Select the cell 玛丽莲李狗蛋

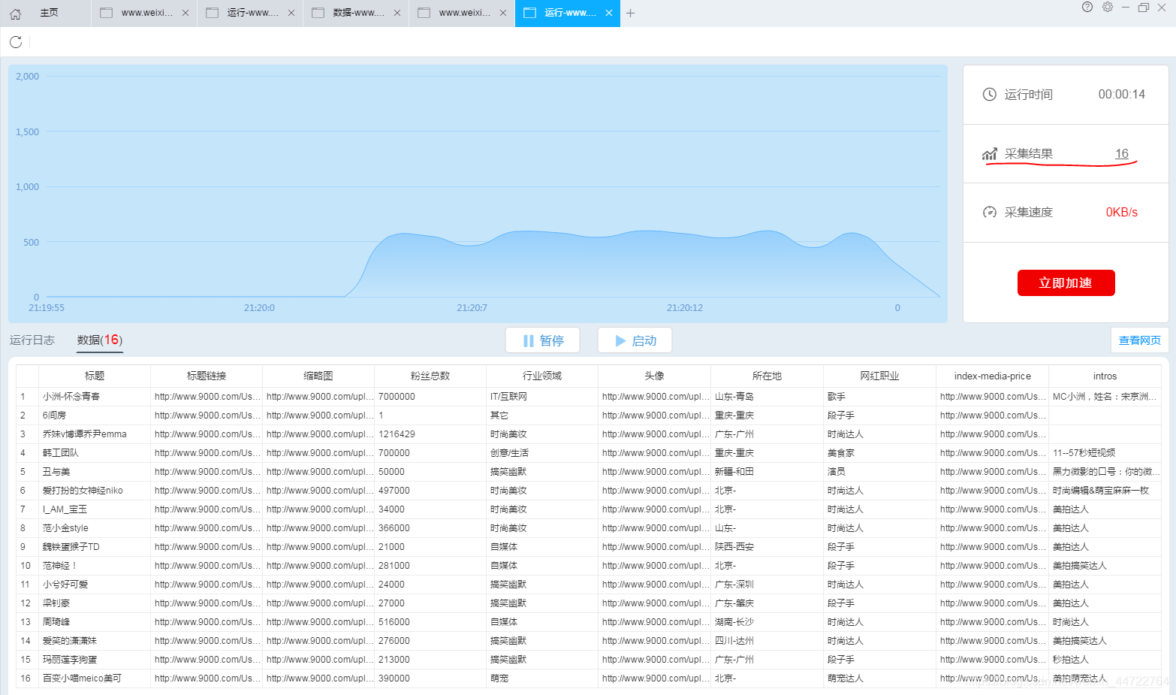click(95, 660)
